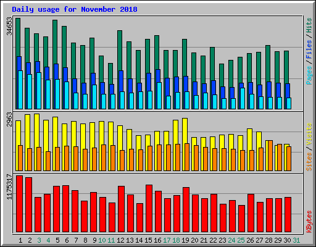Click the red KBytes bar for day 25
The image size is (316, 247).
[x=241, y=219]
